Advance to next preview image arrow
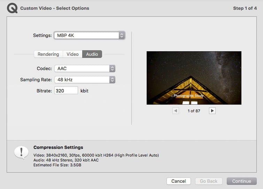 click(x=212, y=111)
